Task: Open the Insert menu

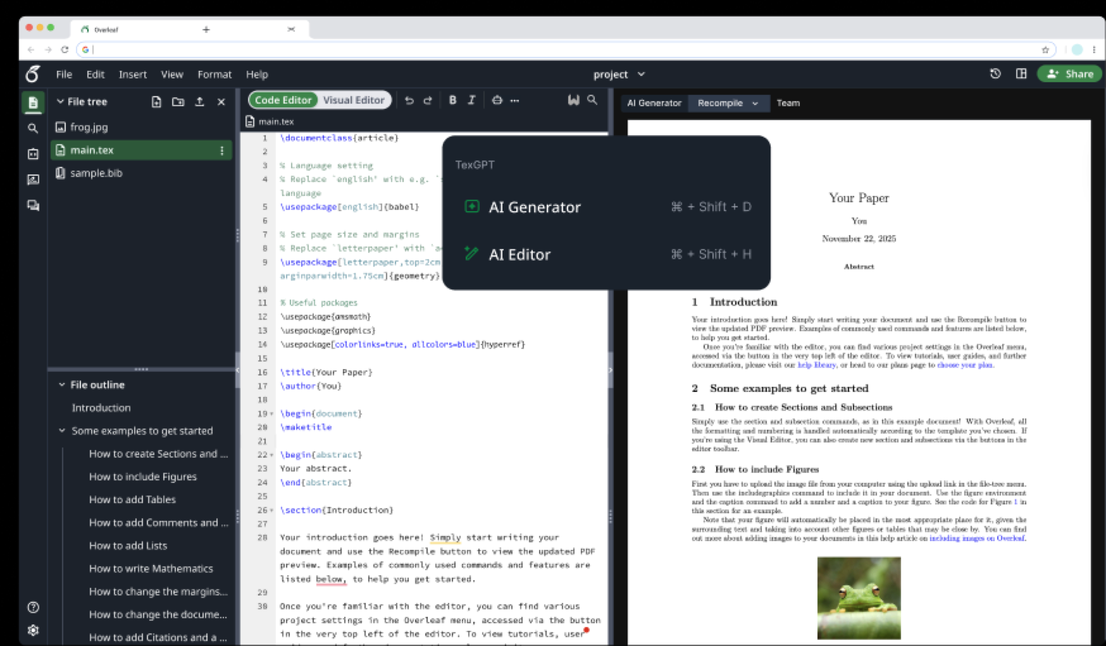Action: (133, 74)
